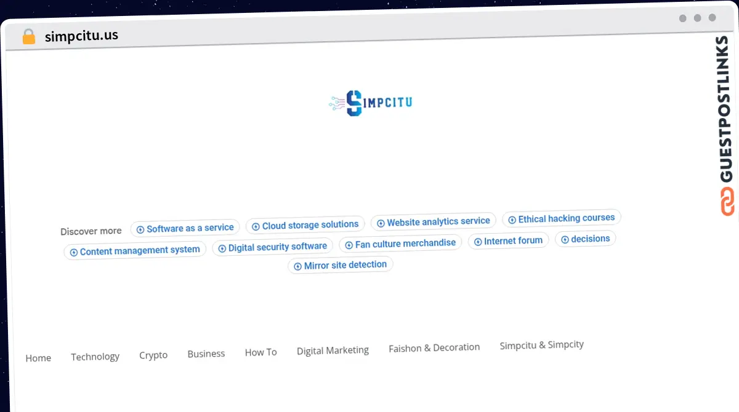Click the plus icon on decisions tag
739x412 pixels.
567,239
